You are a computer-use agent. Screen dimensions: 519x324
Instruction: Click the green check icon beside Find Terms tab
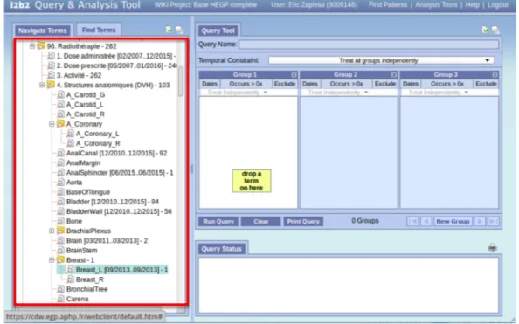click(169, 30)
